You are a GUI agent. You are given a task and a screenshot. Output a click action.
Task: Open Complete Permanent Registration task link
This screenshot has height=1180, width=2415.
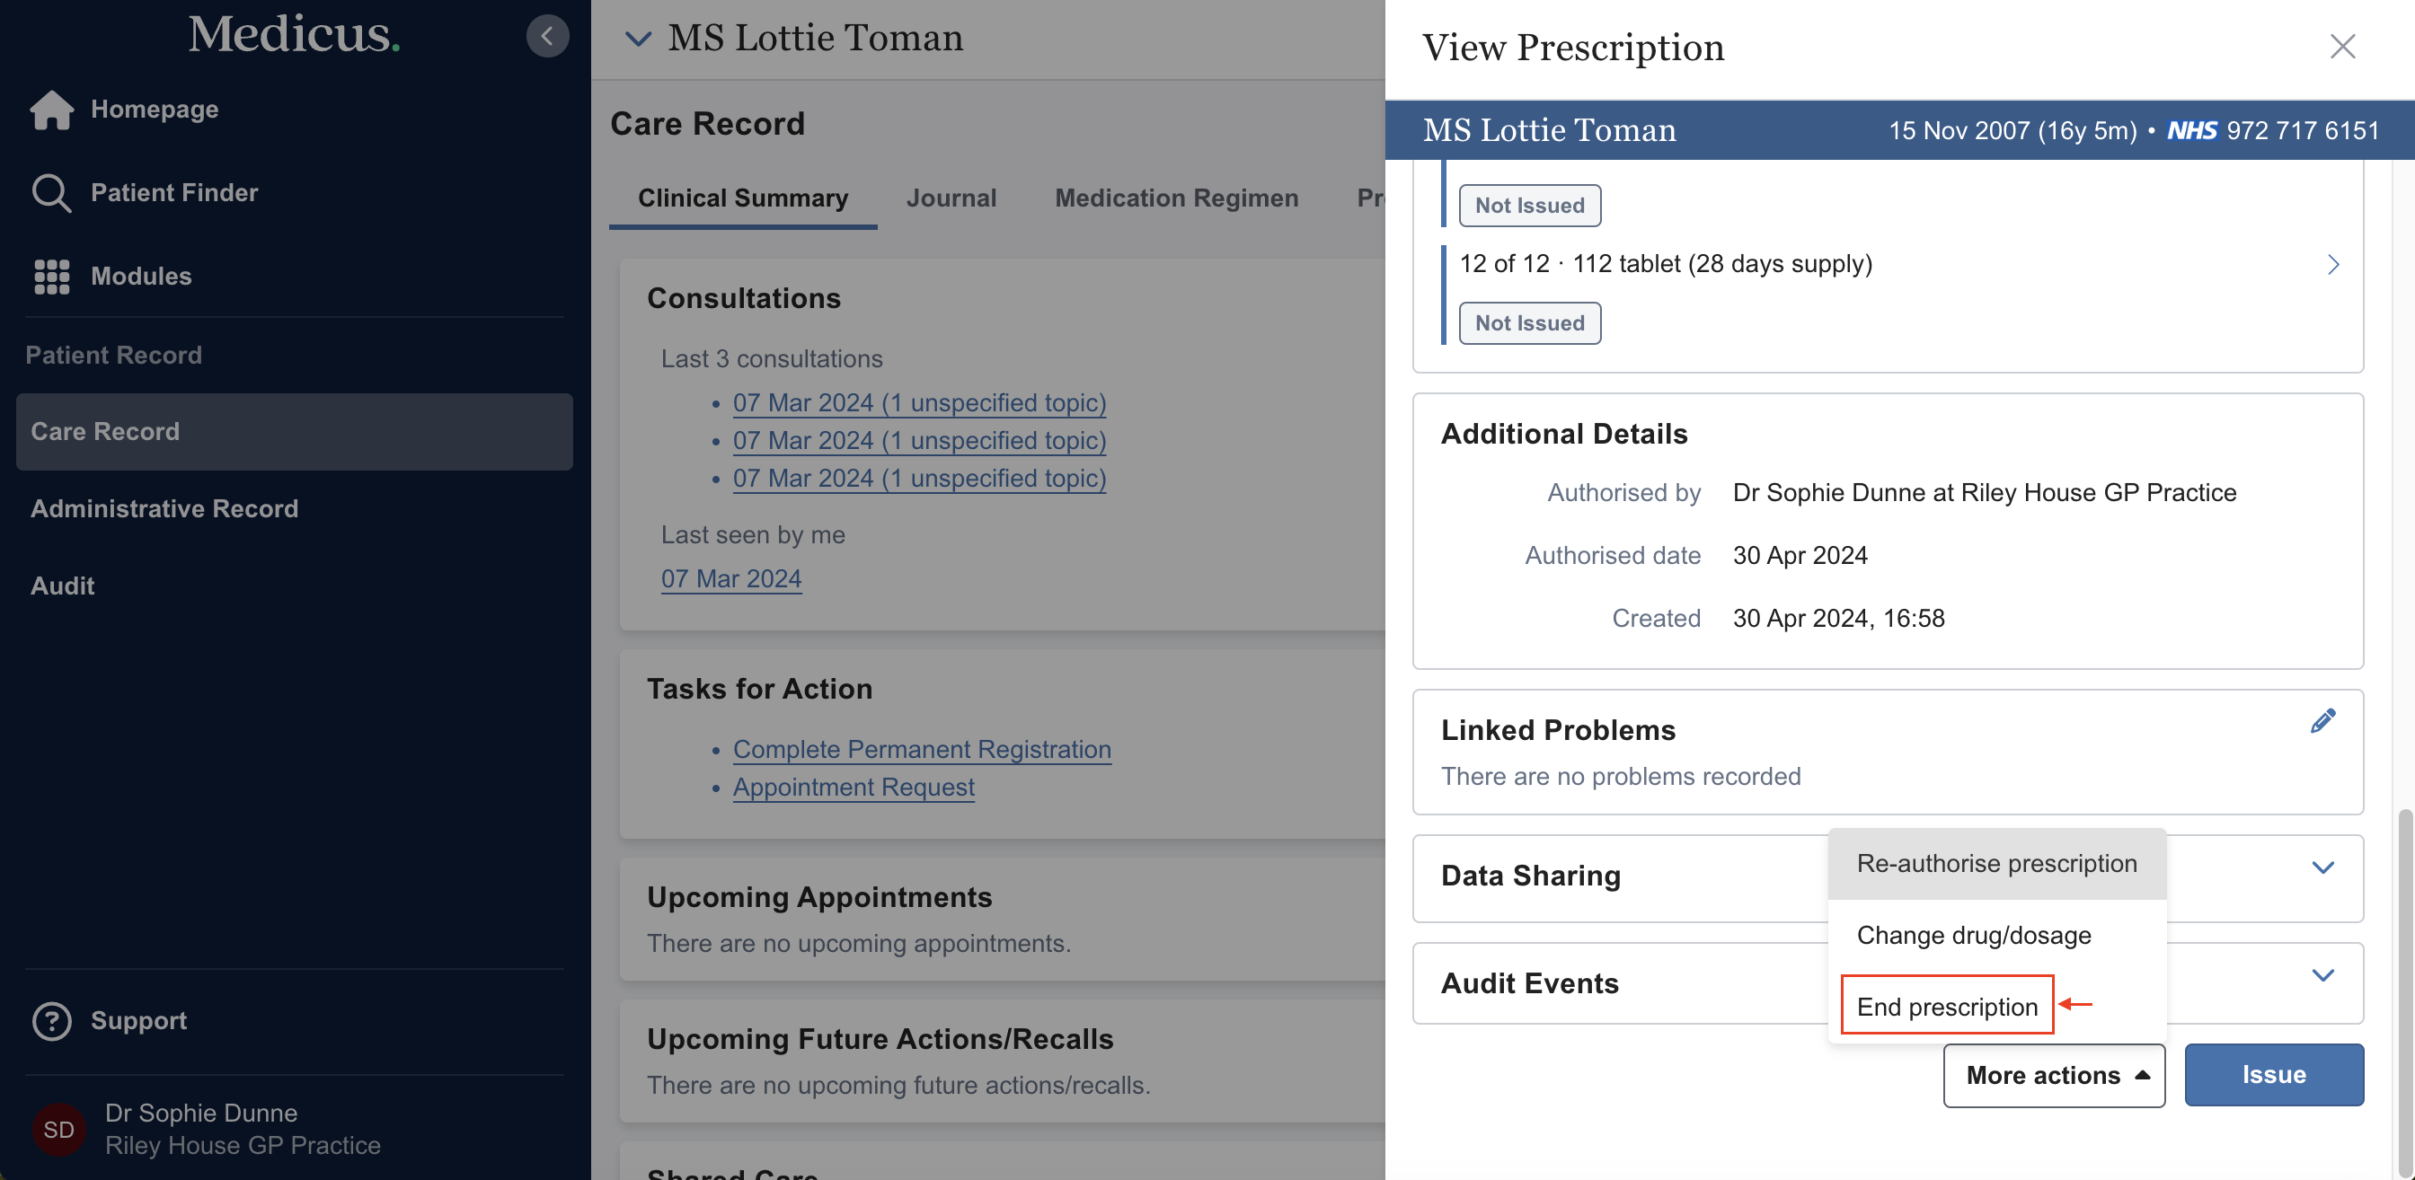pos(922,749)
